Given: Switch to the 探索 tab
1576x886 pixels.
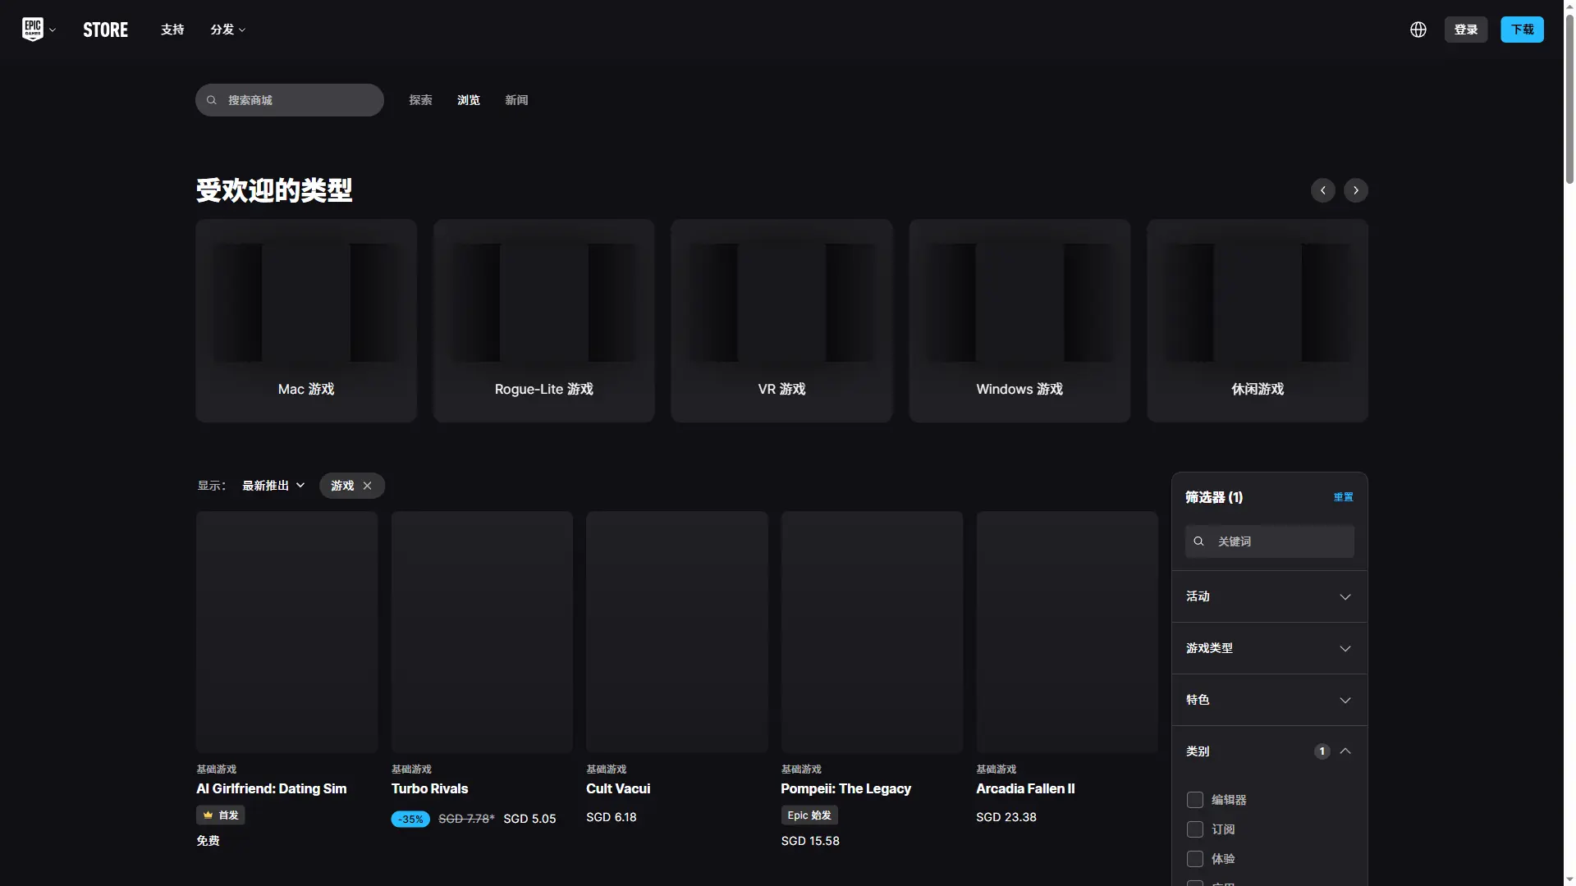Looking at the screenshot, I should (x=420, y=100).
